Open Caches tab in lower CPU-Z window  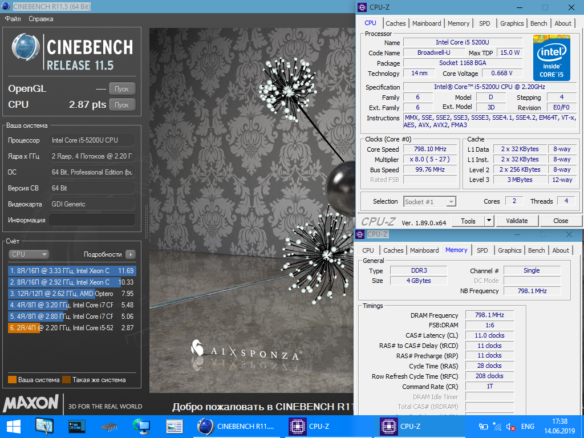coord(394,251)
